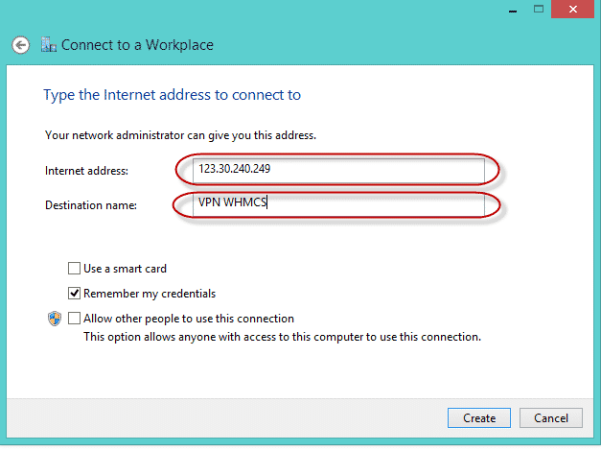Click the Destination name label
This screenshot has height=451, width=601.
91,205
